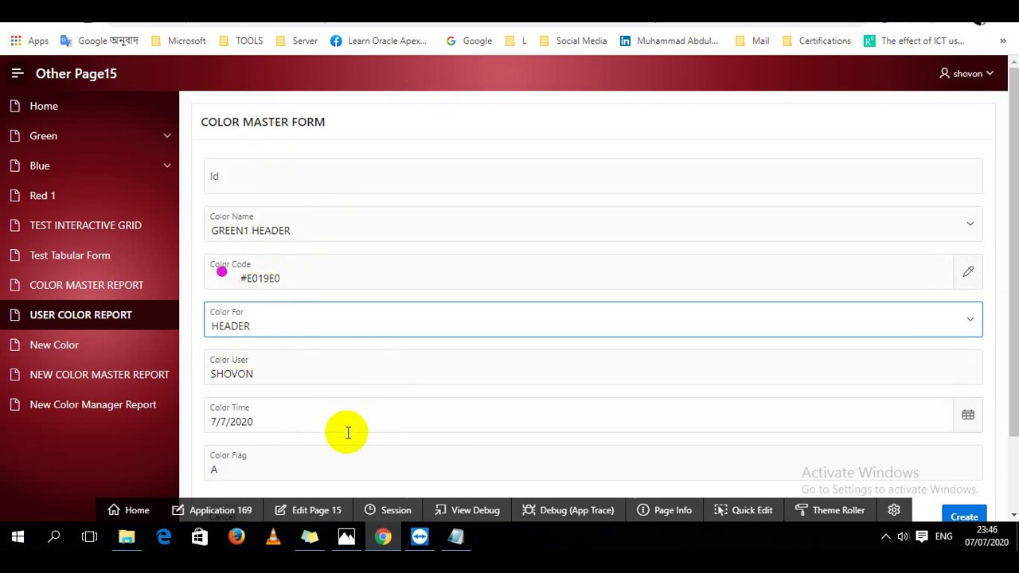Open the Home page in sidebar
Screen dimensions: 1019x573
89,106
